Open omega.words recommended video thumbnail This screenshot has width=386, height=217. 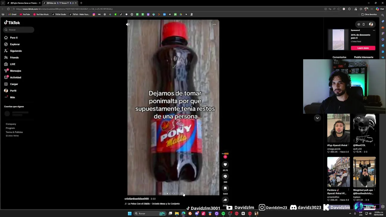point(339,128)
